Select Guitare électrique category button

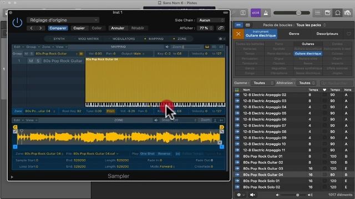[308, 54]
